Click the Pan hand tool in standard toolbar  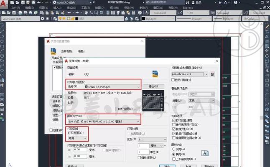[86, 13]
